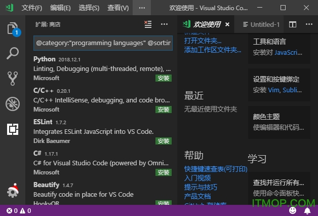Select the C/C++ extension title
318x216 pixels.
click(44, 91)
